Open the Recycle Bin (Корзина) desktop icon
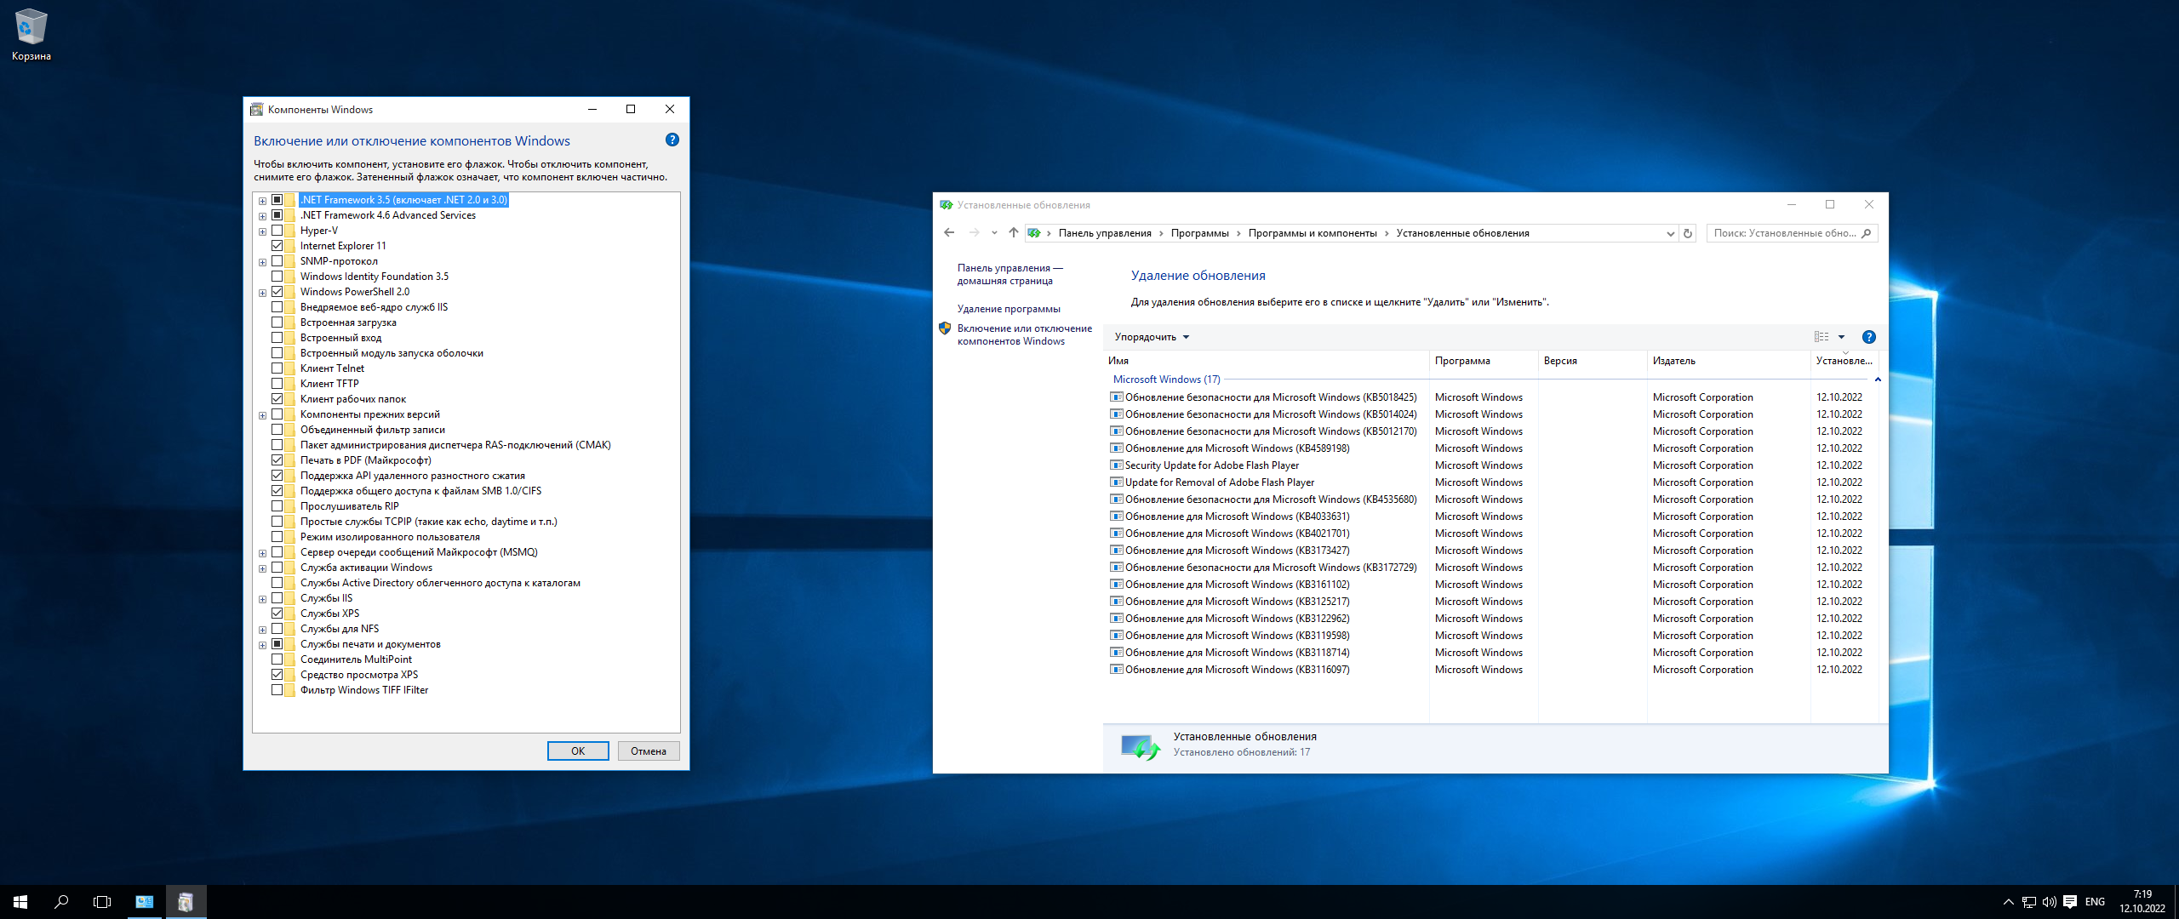 point(31,34)
